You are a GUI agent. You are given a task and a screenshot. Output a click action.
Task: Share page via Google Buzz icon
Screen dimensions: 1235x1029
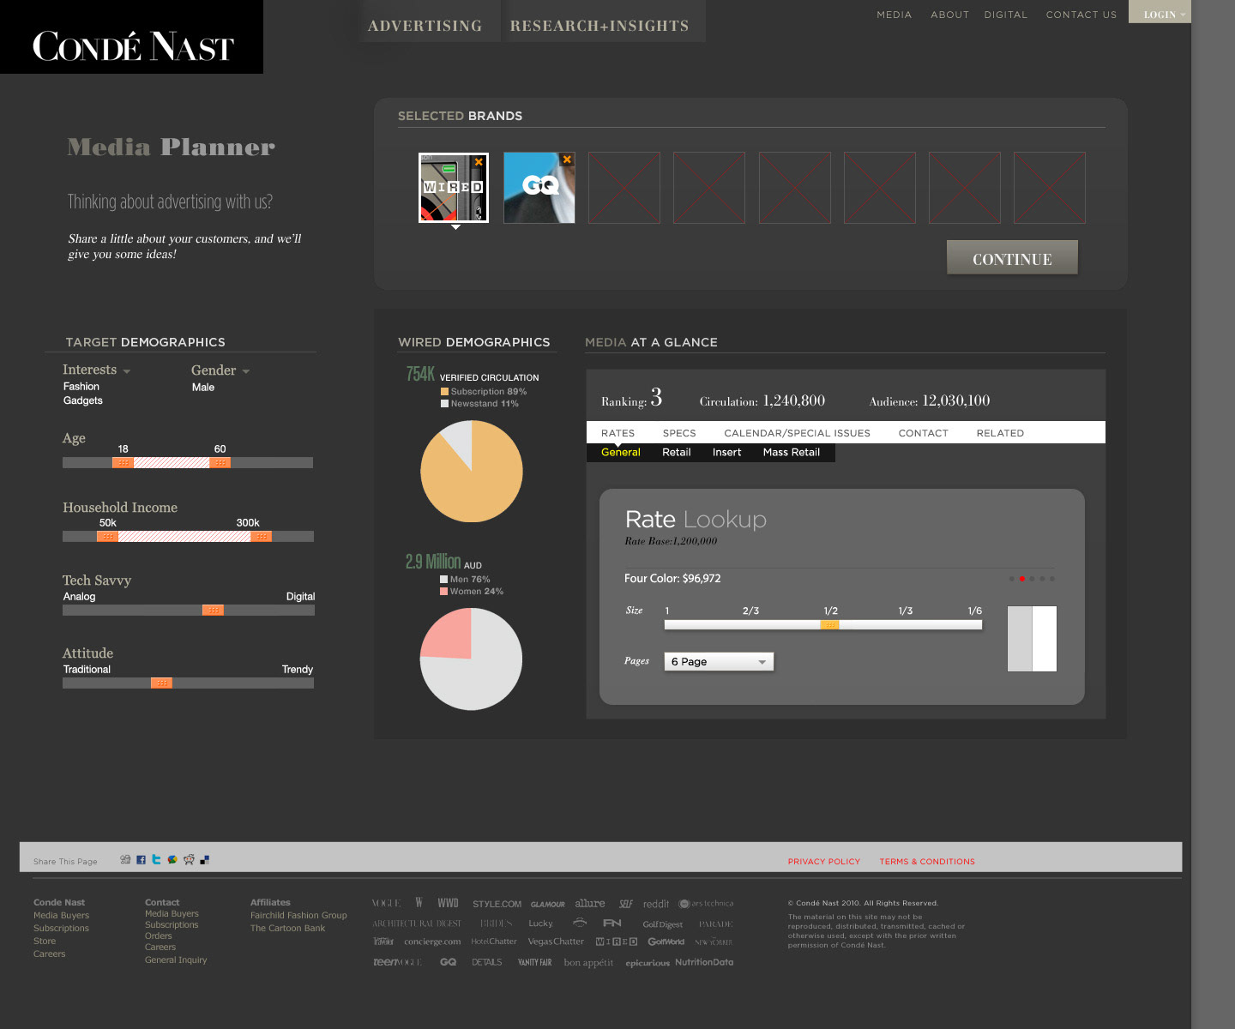(172, 859)
